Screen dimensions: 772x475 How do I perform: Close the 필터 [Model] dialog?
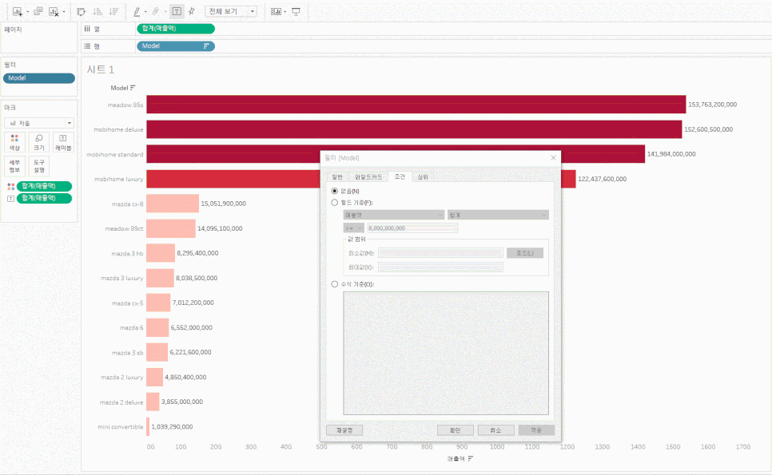(553, 158)
